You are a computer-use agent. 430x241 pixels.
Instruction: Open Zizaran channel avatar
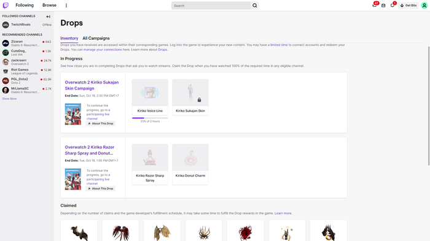click(x=6, y=43)
